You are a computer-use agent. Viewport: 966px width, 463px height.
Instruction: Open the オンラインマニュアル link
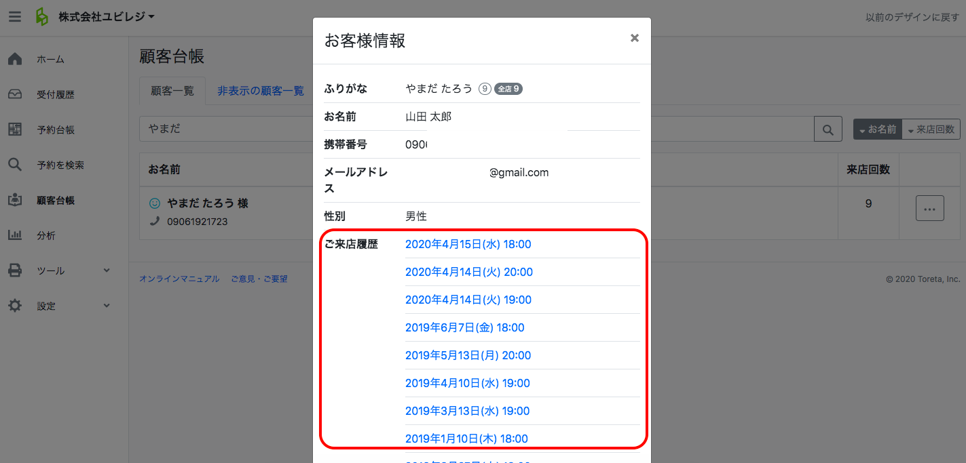click(x=179, y=279)
